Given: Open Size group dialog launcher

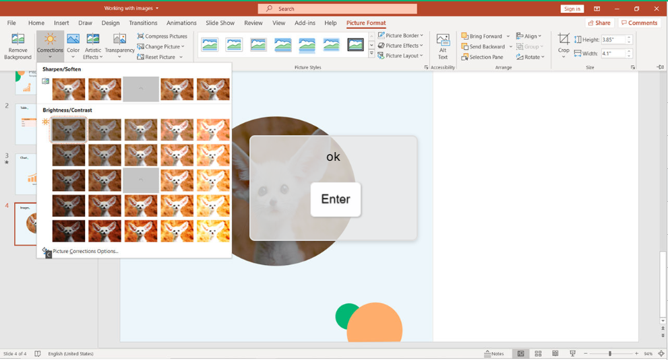Looking at the screenshot, I should 633,68.
